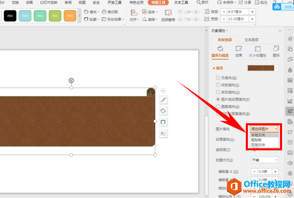Select the Gradient Fill radio option
Screen dimensions: 294x198
pyautogui.click(x=218, y=92)
